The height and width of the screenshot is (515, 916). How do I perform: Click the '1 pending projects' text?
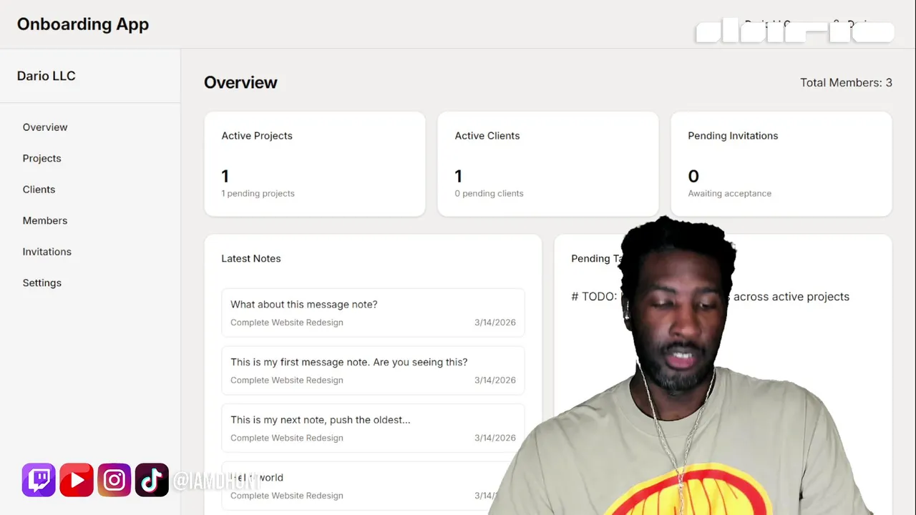pos(258,193)
